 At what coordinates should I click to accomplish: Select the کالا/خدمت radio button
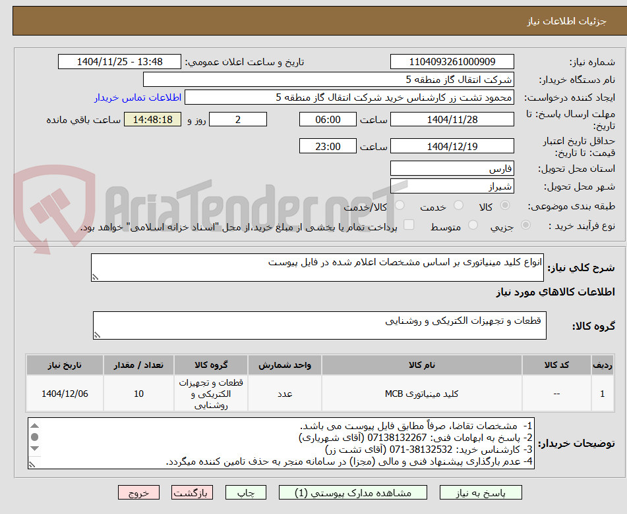(400, 205)
